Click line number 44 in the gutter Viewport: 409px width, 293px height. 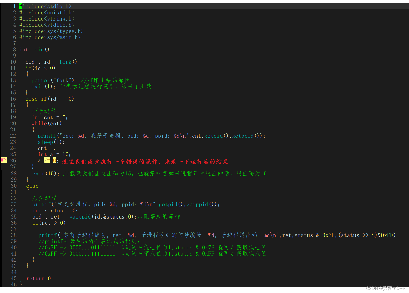tap(14, 272)
